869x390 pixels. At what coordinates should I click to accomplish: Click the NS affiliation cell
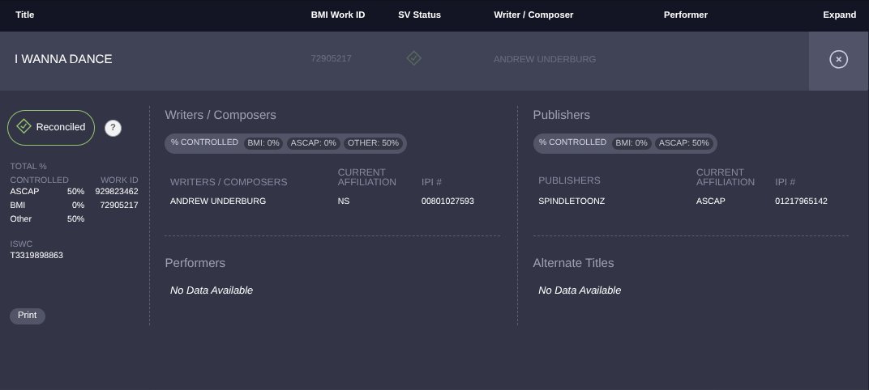tap(344, 201)
